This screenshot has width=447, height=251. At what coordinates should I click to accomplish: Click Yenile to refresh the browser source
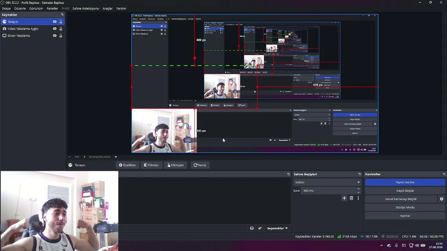click(200, 165)
